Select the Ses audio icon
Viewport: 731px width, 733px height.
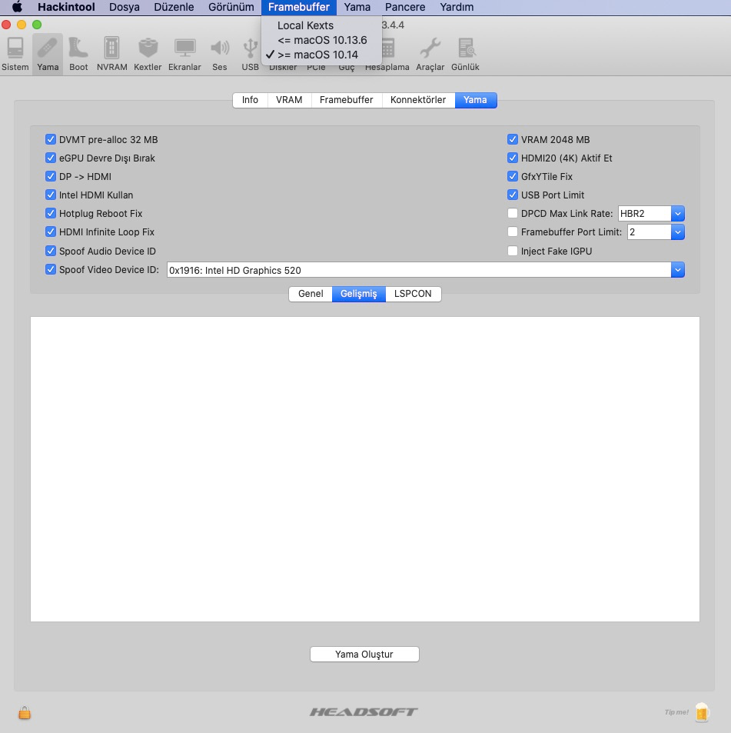pos(220,53)
